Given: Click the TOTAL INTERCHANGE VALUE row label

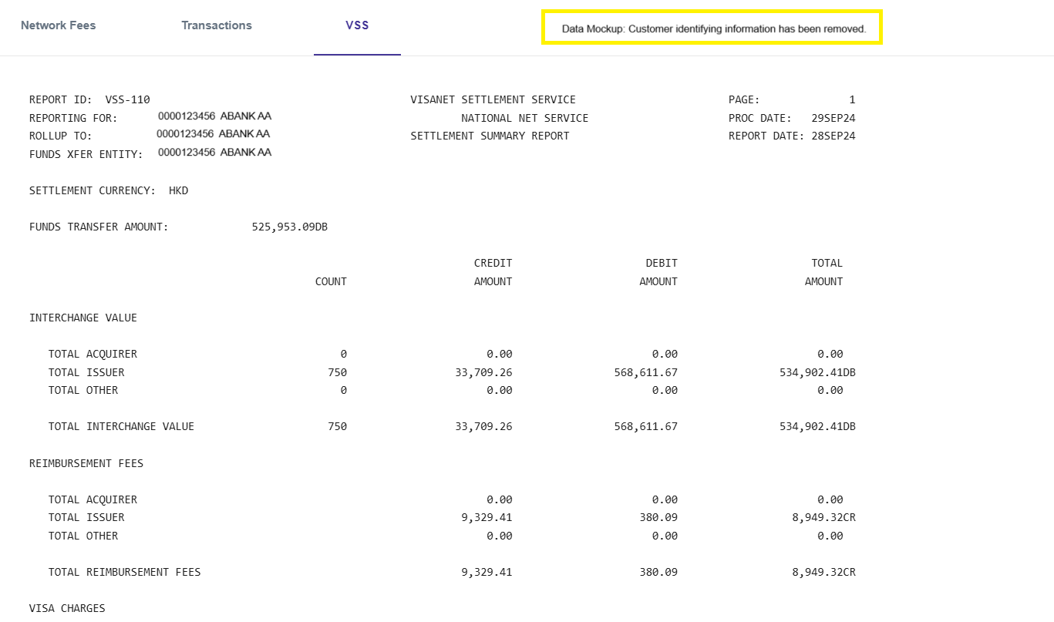Looking at the screenshot, I should 121,426.
